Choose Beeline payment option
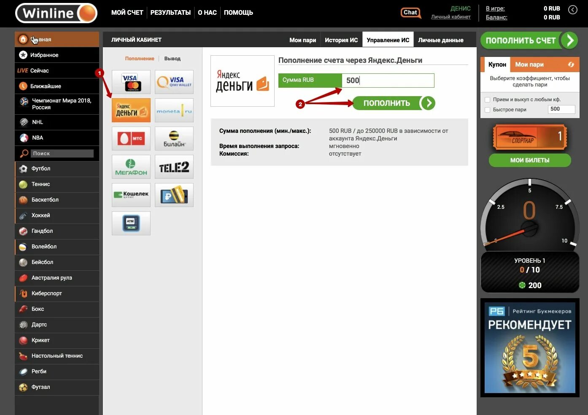This screenshot has height=415, width=588. click(174, 138)
